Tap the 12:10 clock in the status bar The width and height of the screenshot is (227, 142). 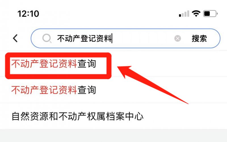tap(28, 14)
